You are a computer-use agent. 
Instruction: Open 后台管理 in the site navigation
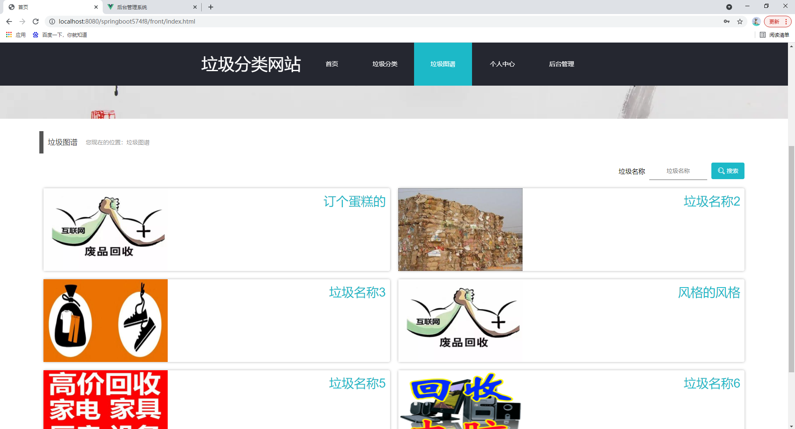561,64
